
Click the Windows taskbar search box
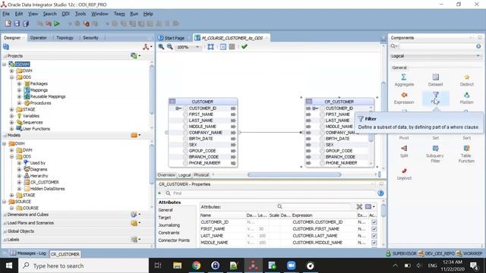[x=84, y=265]
